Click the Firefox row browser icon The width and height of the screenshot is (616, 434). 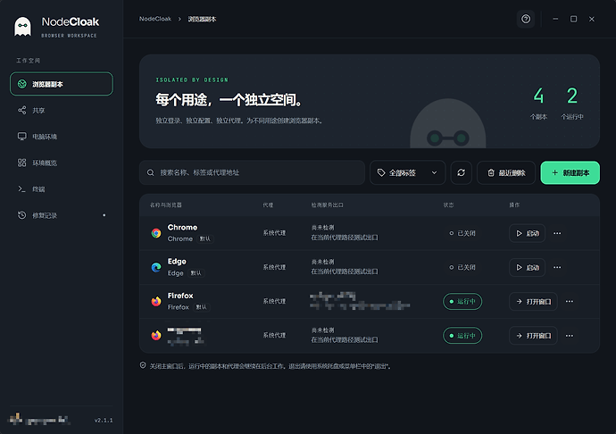click(x=156, y=302)
